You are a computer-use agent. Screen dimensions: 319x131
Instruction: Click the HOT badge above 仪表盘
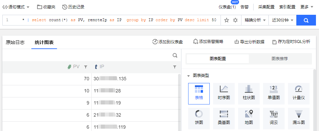click(235, 2)
